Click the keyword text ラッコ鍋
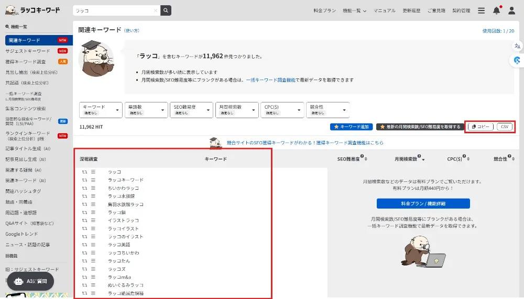The image size is (524, 299). 117,212
